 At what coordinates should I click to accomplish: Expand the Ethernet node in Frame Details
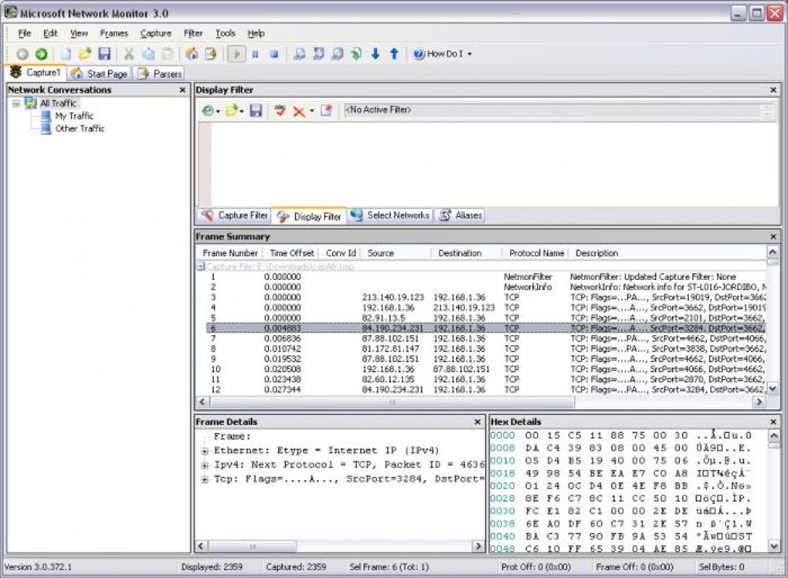[205, 451]
